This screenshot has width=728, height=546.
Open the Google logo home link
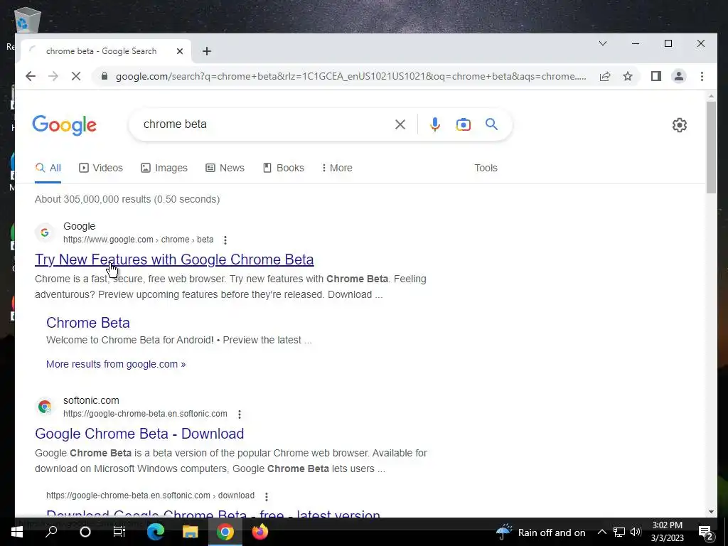[65, 125]
